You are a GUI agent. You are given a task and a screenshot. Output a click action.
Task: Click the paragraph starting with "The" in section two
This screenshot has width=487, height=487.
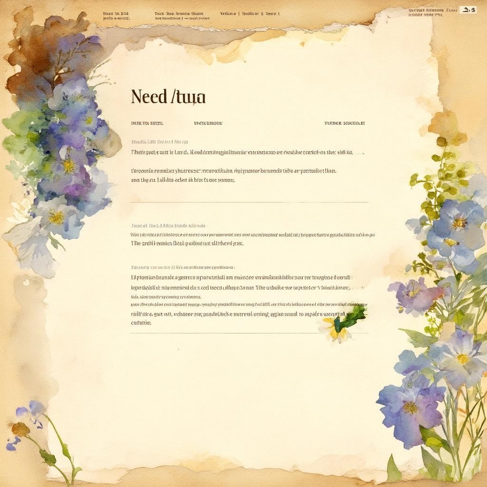(x=187, y=243)
